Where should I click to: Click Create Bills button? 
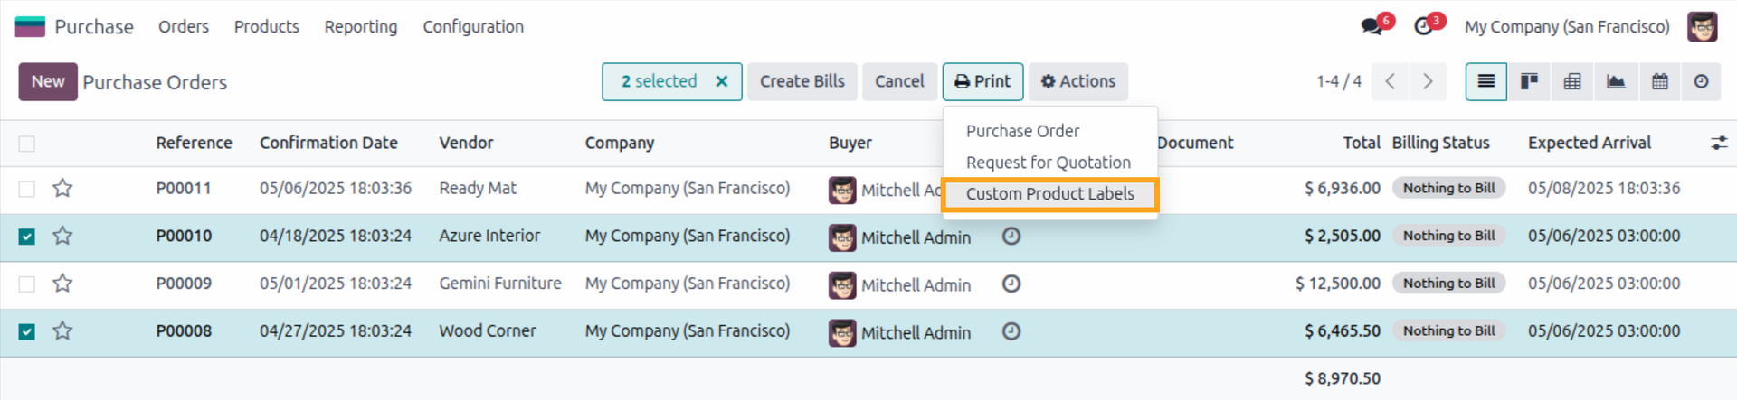[802, 81]
